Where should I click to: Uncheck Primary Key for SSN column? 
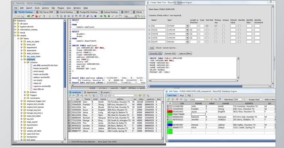pyautogui.click(x=216, y=26)
